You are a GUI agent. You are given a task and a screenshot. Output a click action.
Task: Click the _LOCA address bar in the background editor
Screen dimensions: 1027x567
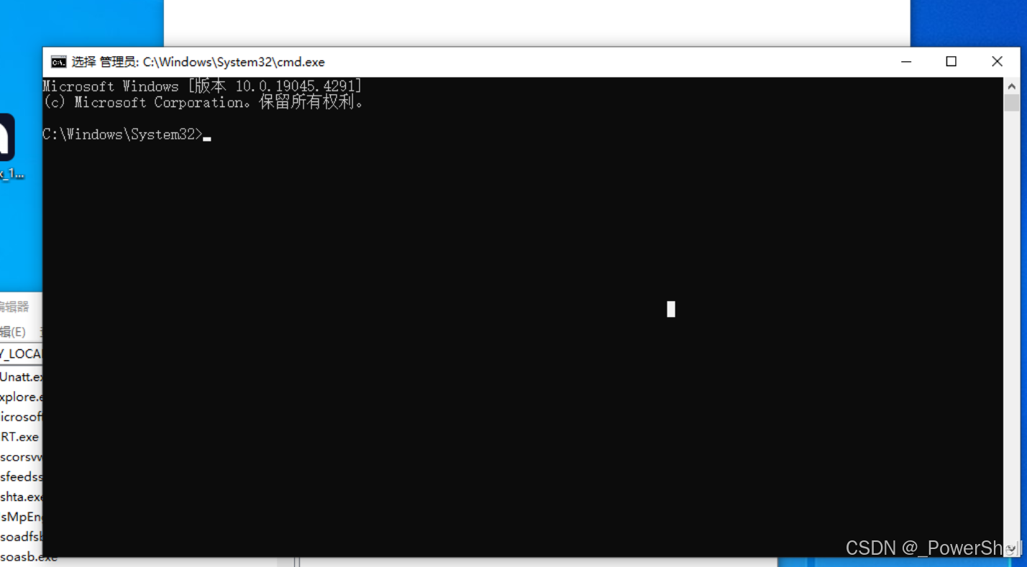coord(21,354)
